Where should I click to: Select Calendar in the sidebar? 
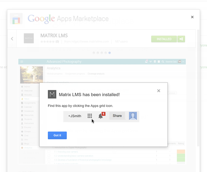click(28, 107)
